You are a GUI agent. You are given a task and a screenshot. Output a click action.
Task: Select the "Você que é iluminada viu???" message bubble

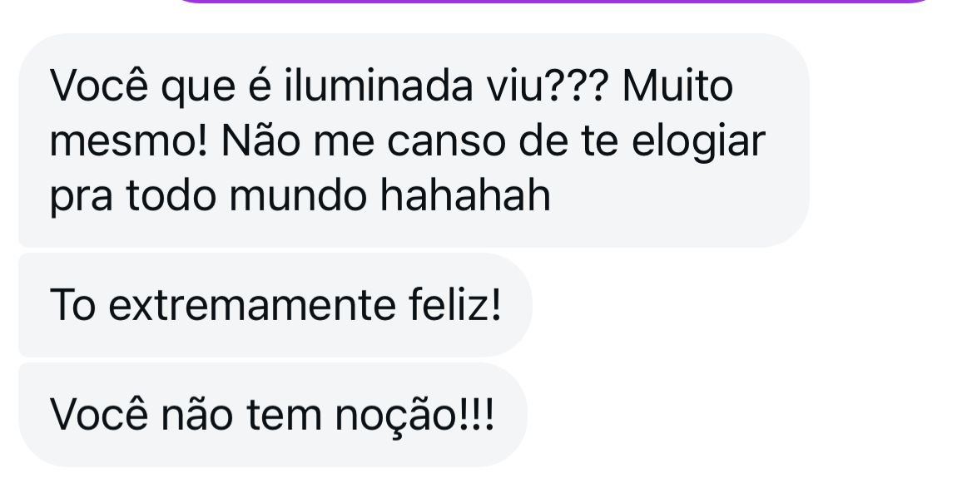[x=414, y=141]
